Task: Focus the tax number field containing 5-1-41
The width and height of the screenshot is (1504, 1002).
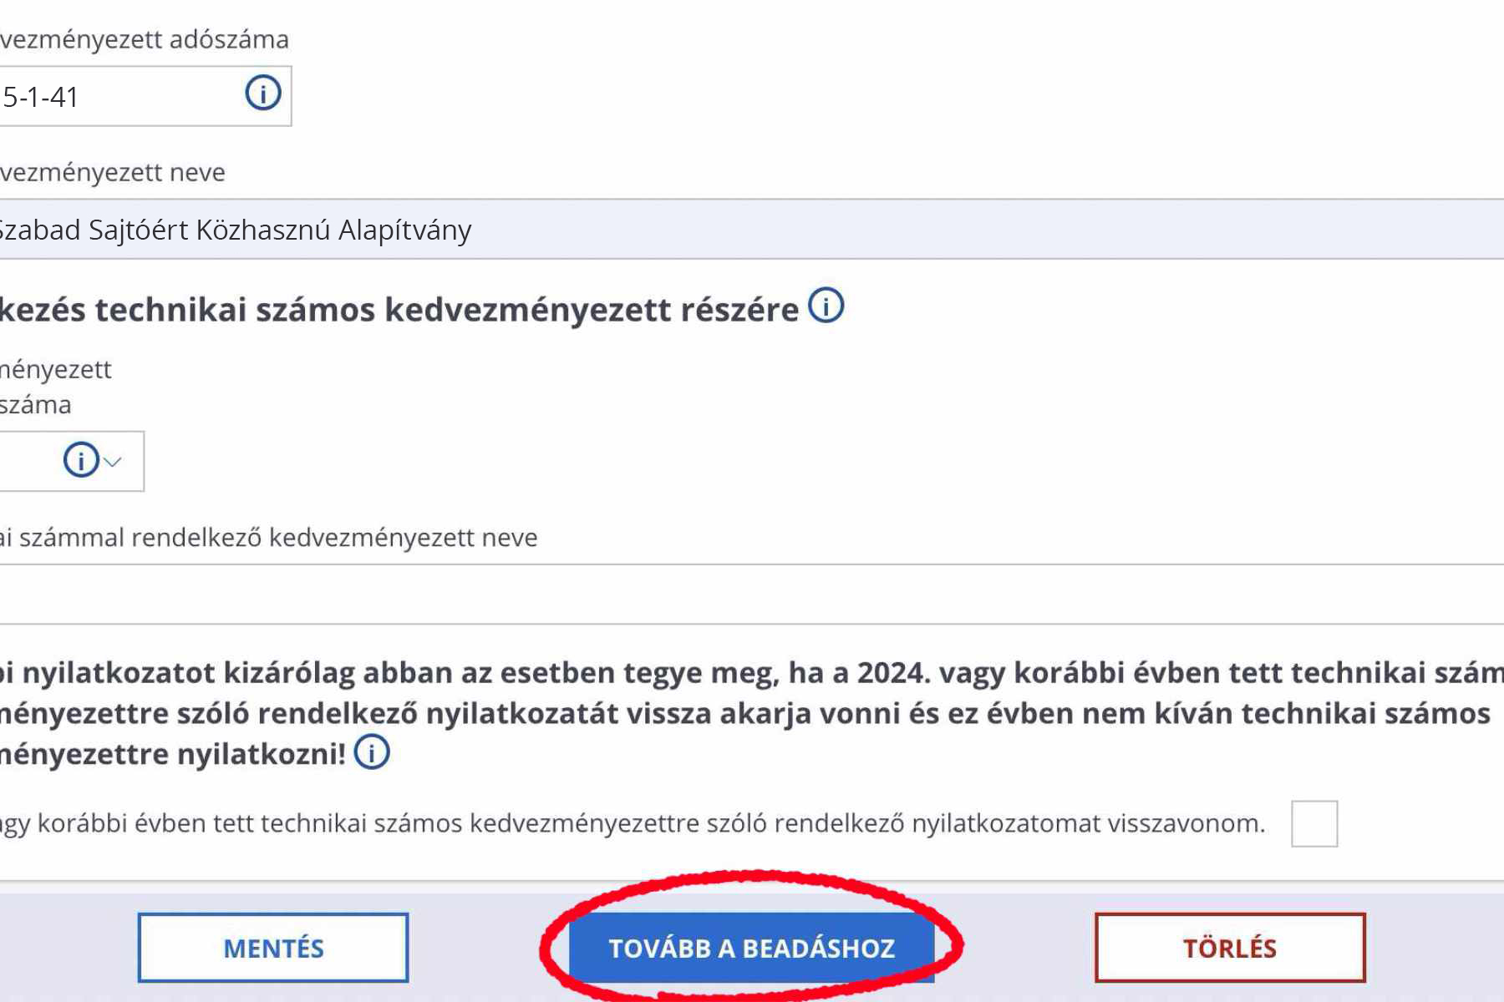Action: [145, 97]
